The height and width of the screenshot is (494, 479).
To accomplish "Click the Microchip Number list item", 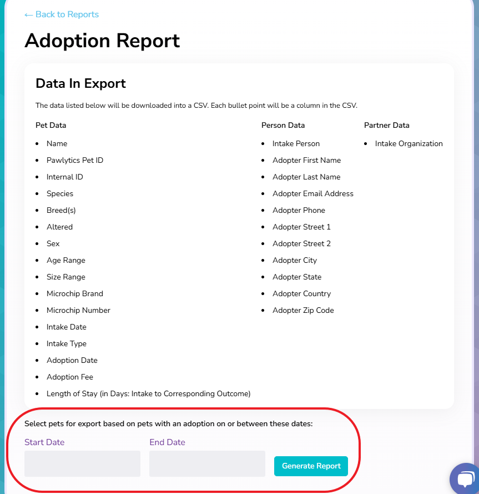I will pos(78,310).
